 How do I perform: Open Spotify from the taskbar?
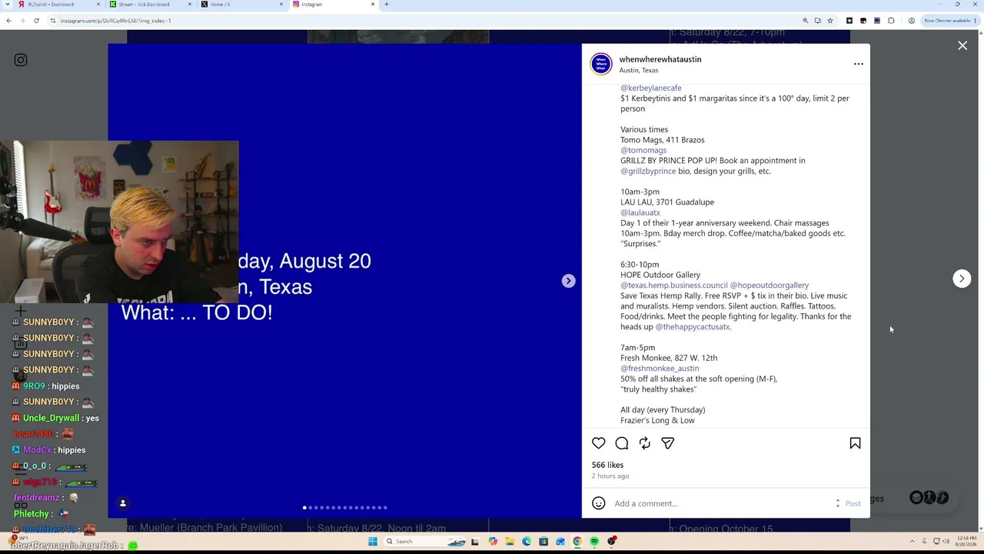(x=594, y=542)
